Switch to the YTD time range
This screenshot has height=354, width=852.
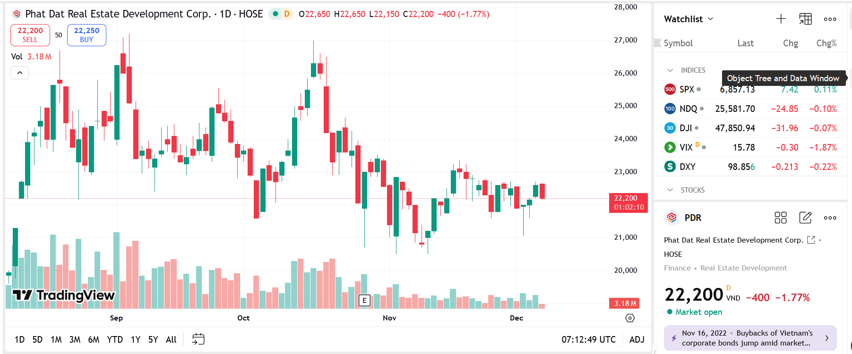click(x=115, y=339)
